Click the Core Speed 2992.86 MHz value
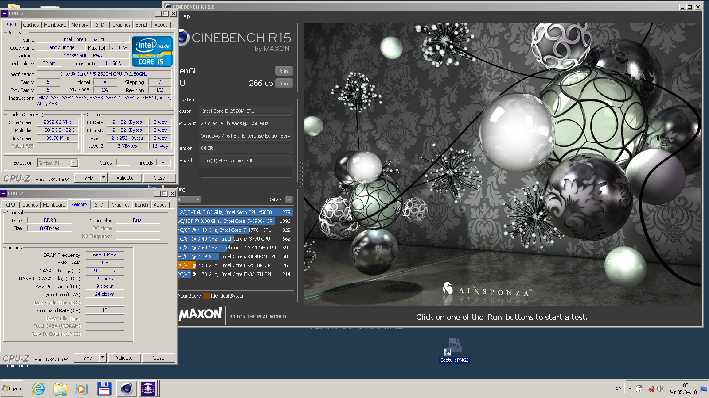The height and width of the screenshot is (398, 709). pos(58,122)
